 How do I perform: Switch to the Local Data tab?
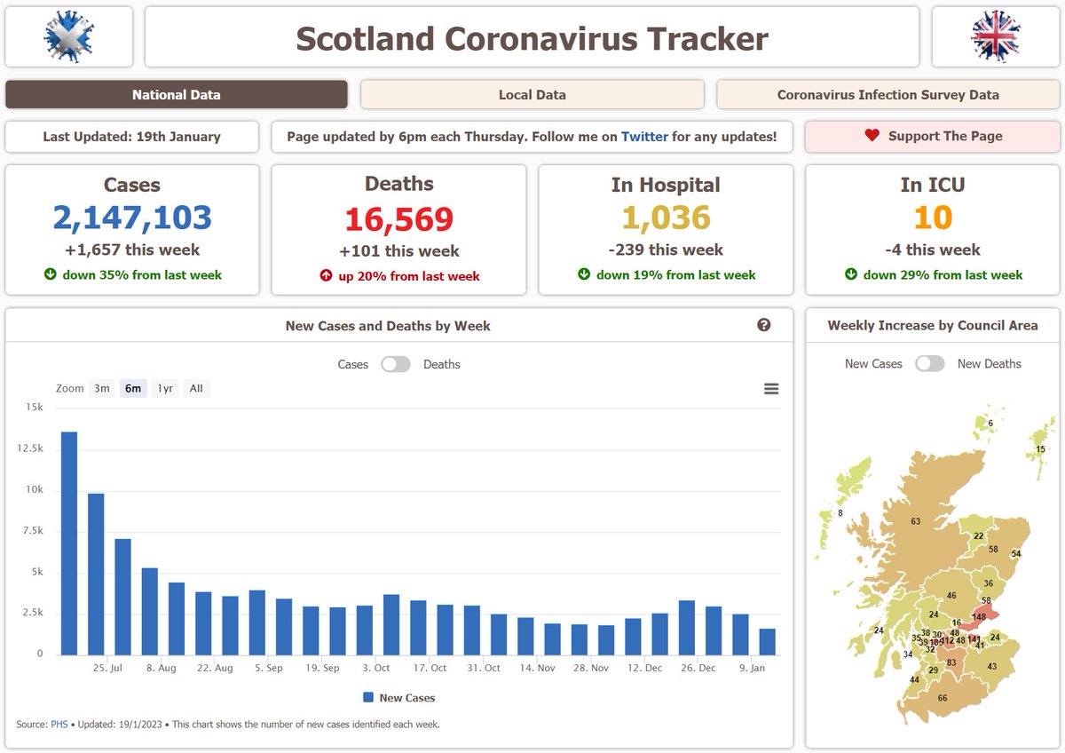531,94
